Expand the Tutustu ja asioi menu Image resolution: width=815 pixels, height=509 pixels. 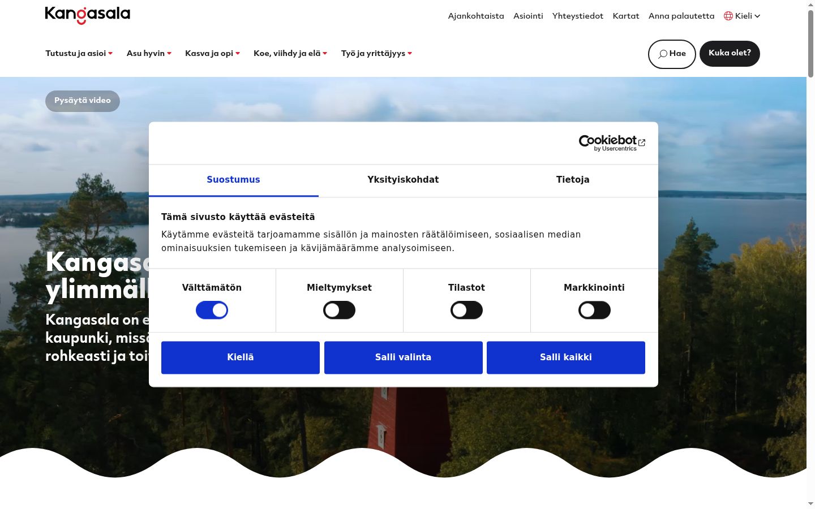[79, 53]
